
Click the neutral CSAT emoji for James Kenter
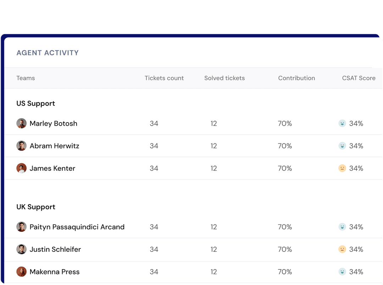point(342,169)
